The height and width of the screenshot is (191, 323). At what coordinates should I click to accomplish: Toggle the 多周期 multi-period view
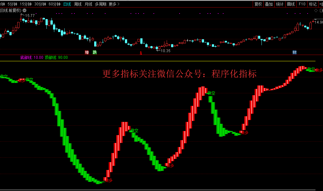click(101, 4)
